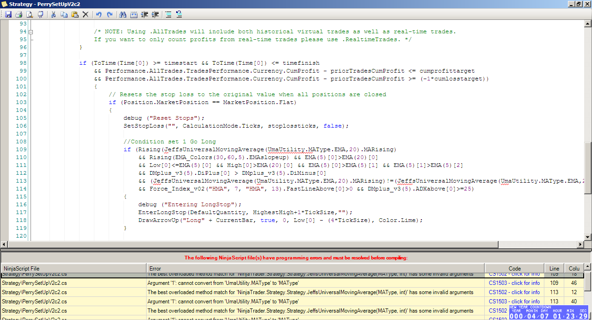This screenshot has width=592, height=320.
Task: Click the Position.MarketPosition Flat check line
Action: 203,102
